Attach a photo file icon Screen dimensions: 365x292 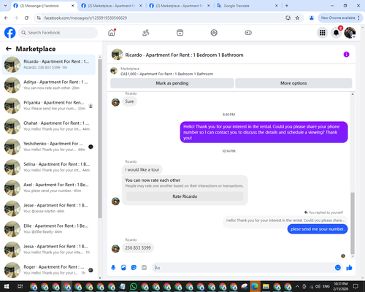click(x=123, y=268)
